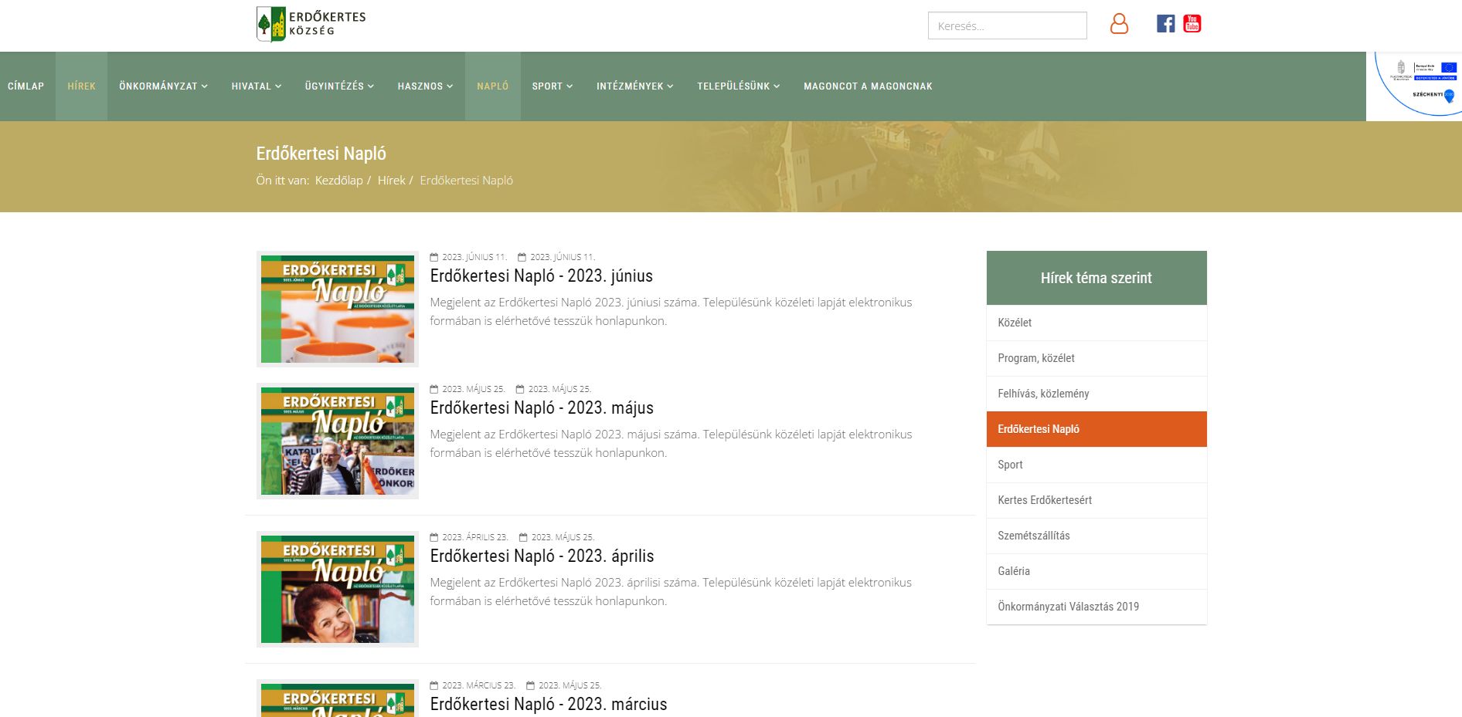Open the YouTube channel icon
The height and width of the screenshot is (717, 1462).
point(1192,24)
